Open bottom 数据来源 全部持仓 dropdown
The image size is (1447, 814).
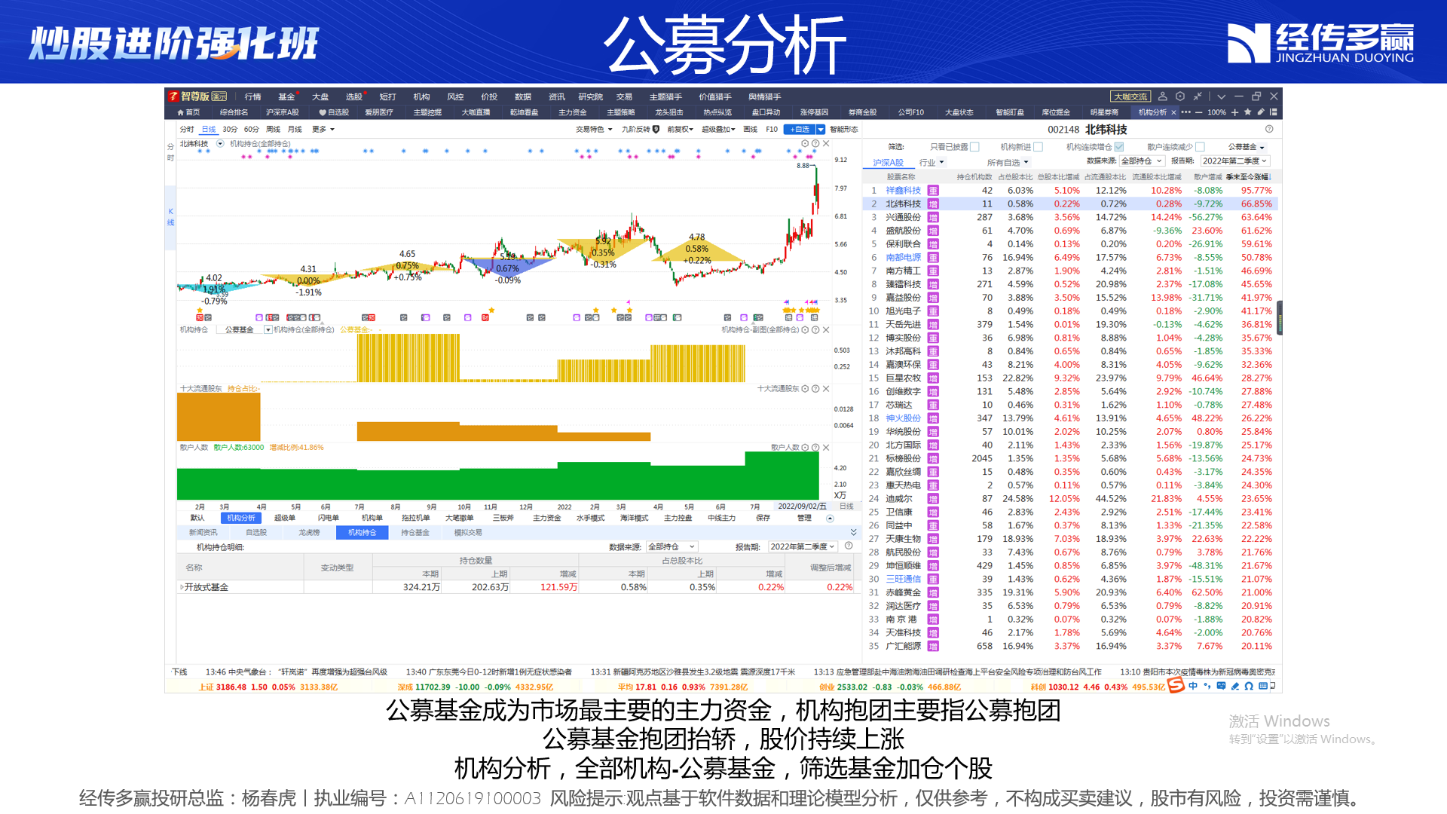pos(671,546)
